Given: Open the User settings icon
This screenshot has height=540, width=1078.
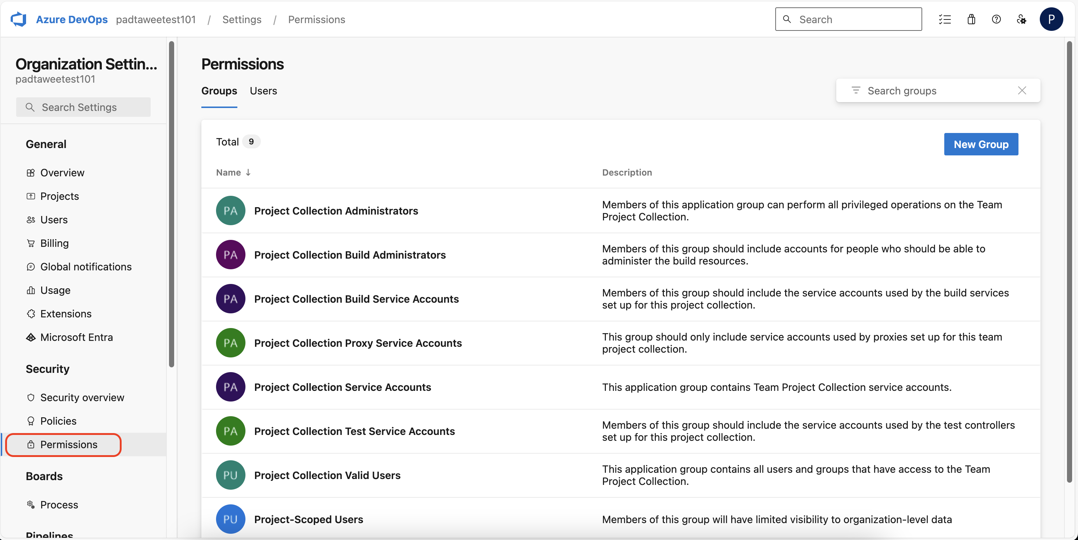Looking at the screenshot, I should point(1021,19).
